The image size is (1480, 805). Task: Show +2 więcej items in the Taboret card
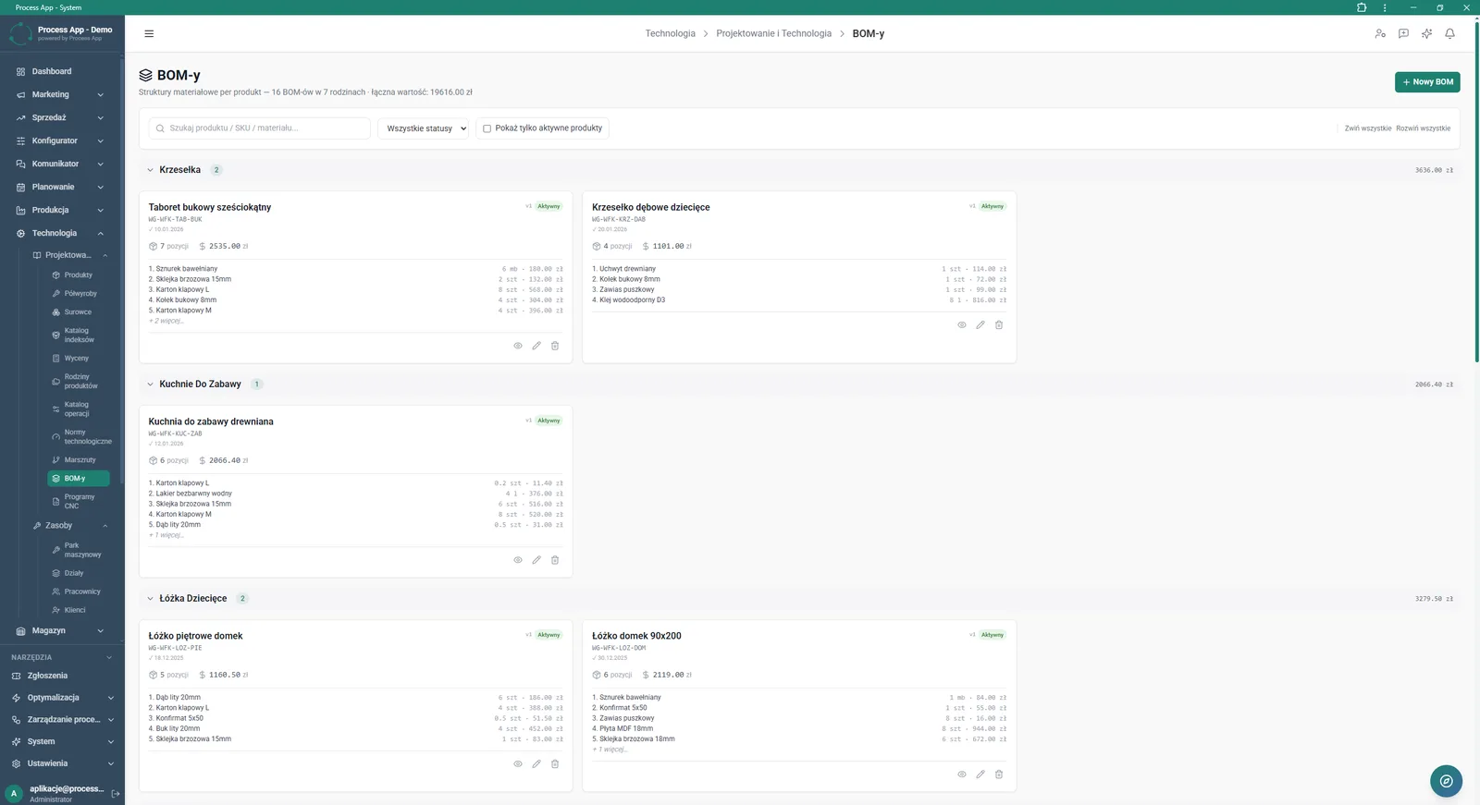166,322
